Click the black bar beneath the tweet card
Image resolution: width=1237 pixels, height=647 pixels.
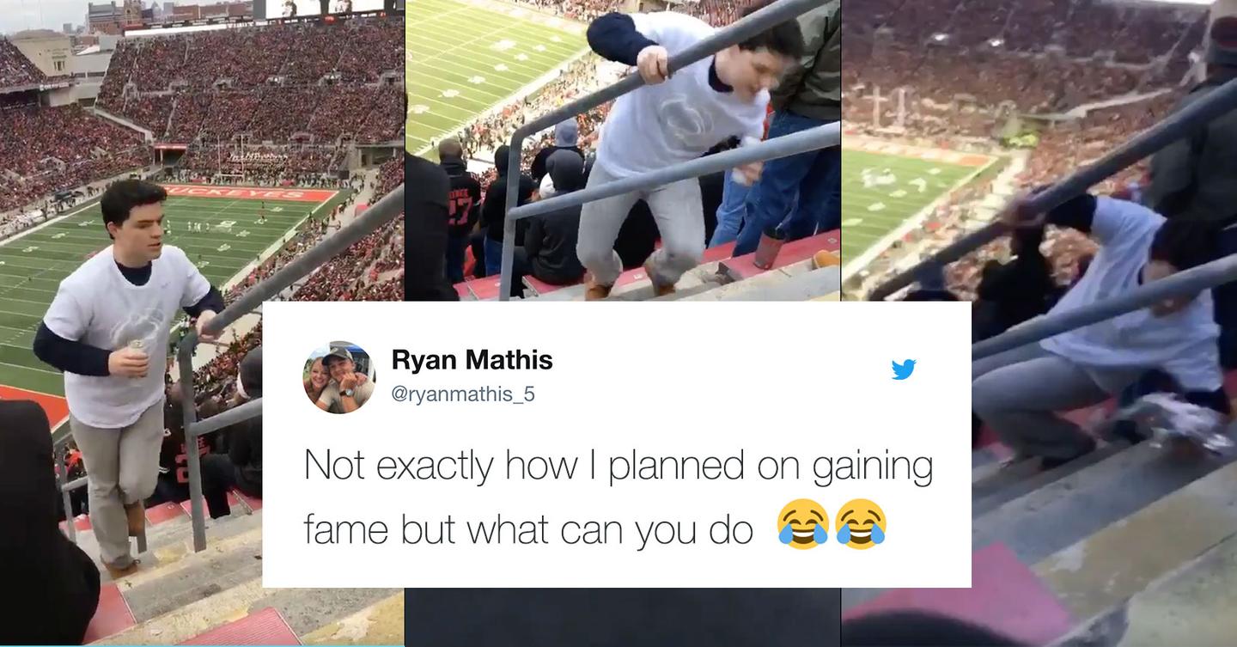click(x=623, y=618)
